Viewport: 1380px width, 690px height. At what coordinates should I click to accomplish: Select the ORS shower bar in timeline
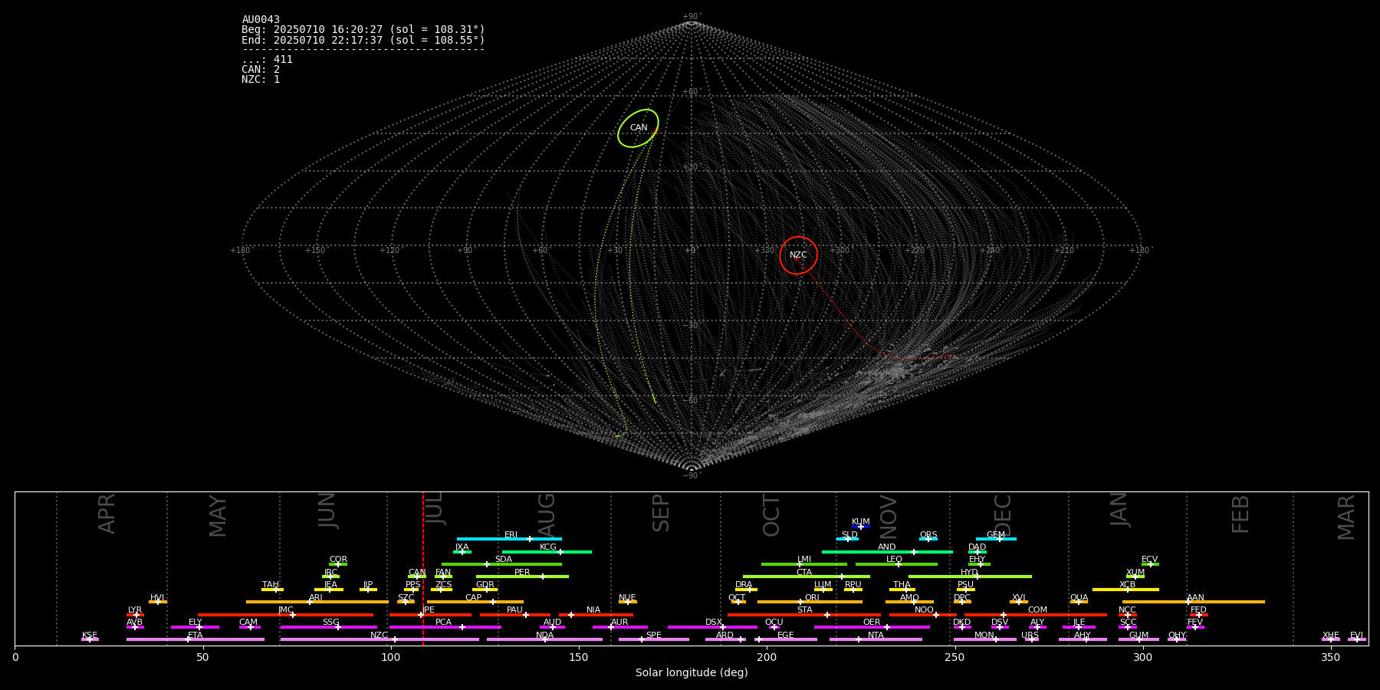pyautogui.click(x=928, y=539)
